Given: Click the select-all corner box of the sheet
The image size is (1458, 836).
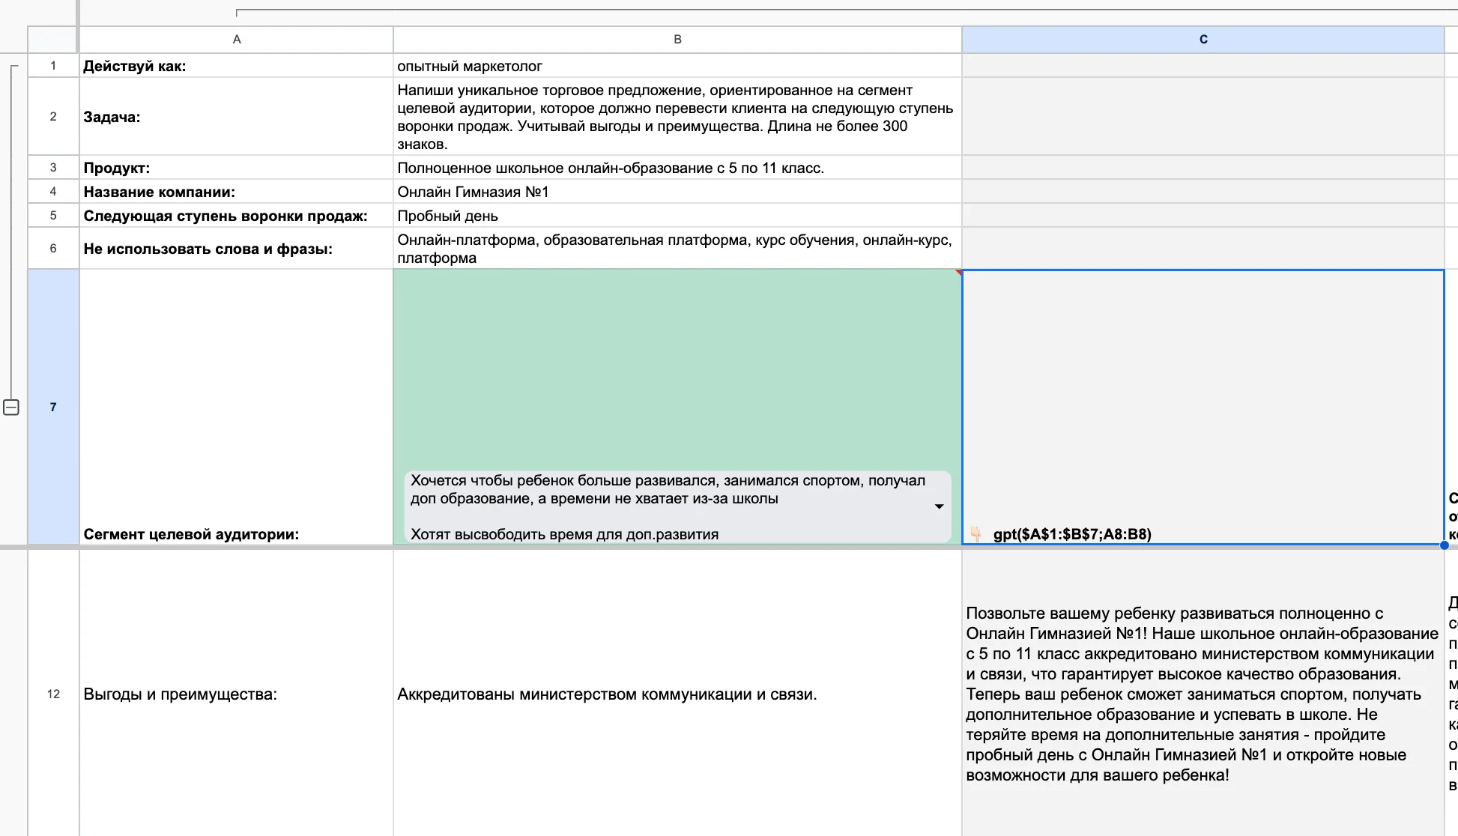Looking at the screenshot, I should [x=53, y=40].
